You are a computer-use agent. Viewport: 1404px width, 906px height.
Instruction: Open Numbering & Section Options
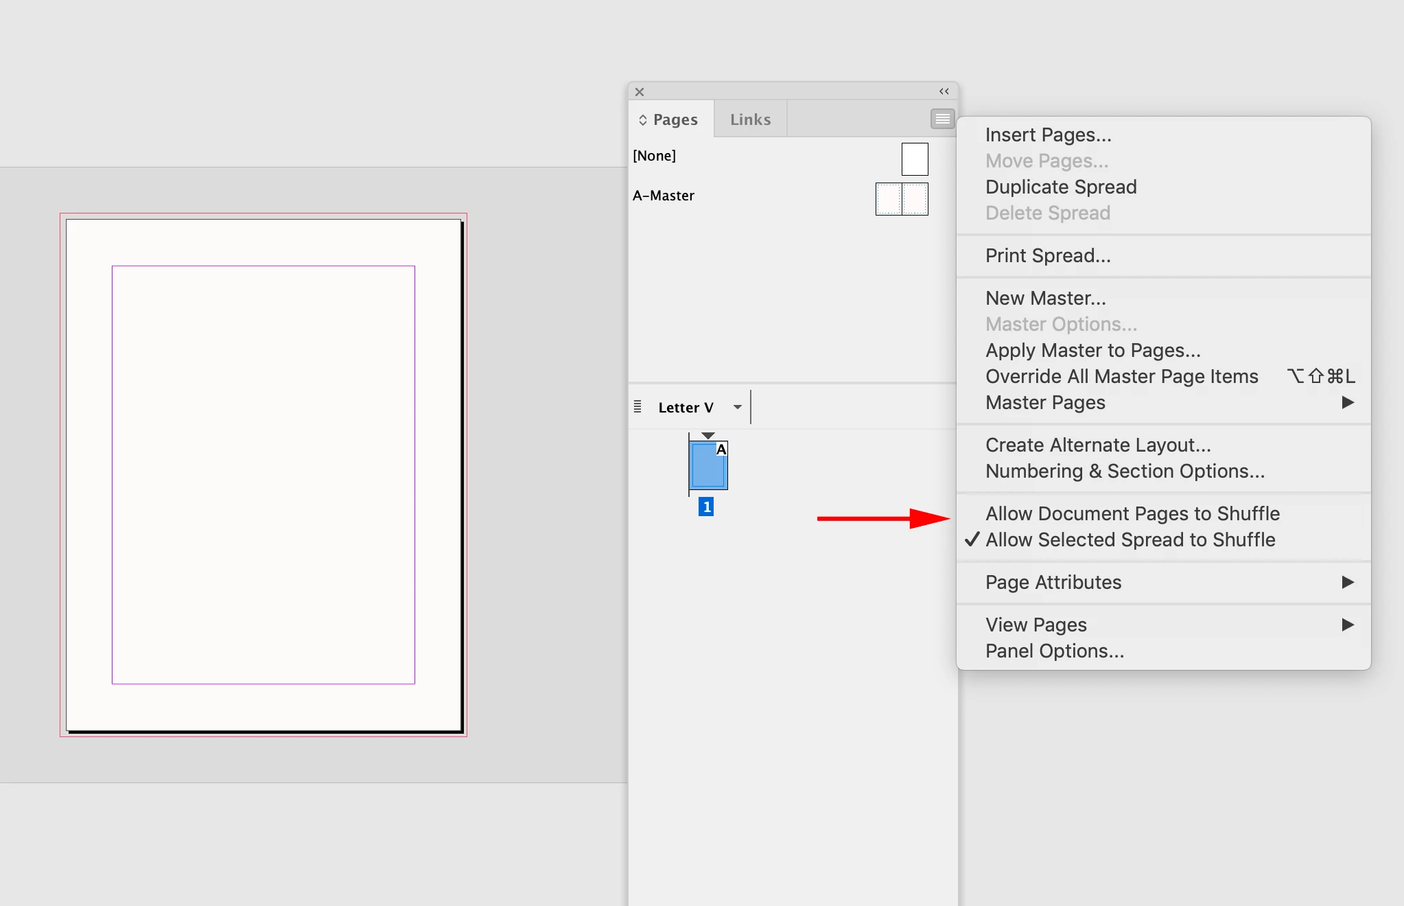coord(1125,472)
